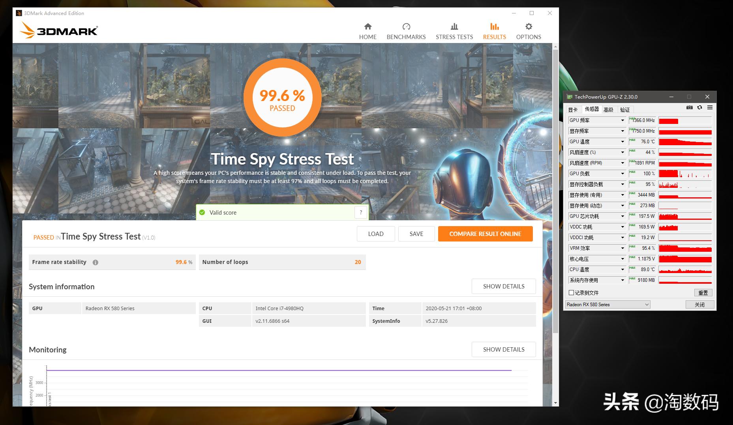Open the Benchmarks section

[x=406, y=31]
